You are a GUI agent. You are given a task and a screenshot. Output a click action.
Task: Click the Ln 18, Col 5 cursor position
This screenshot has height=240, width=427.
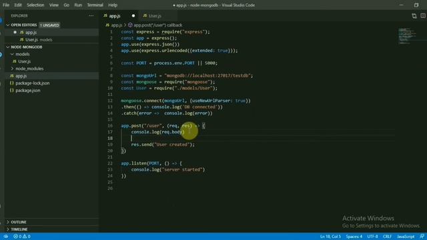point(330,237)
